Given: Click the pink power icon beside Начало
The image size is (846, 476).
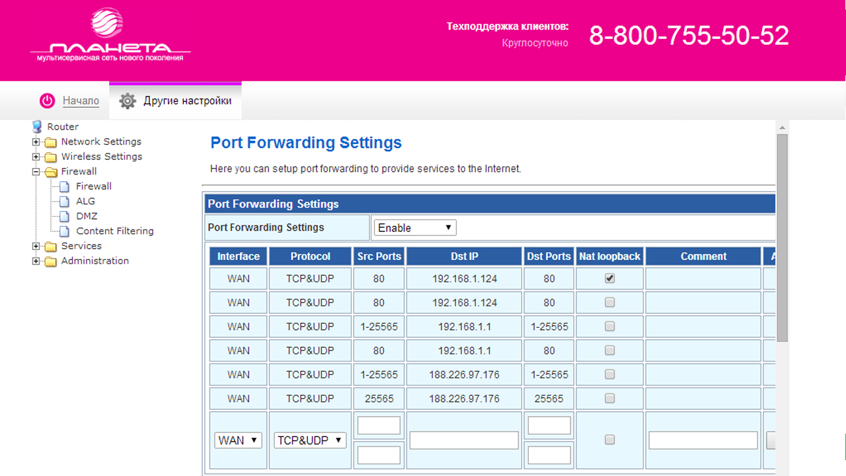Looking at the screenshot, I should (48, 100).
